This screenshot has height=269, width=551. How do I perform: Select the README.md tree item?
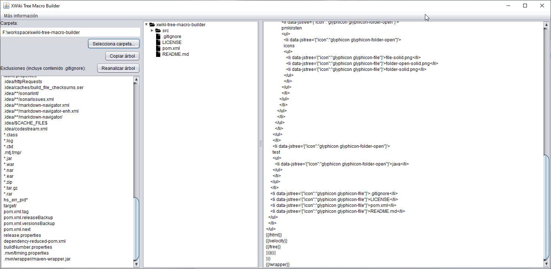175,54
